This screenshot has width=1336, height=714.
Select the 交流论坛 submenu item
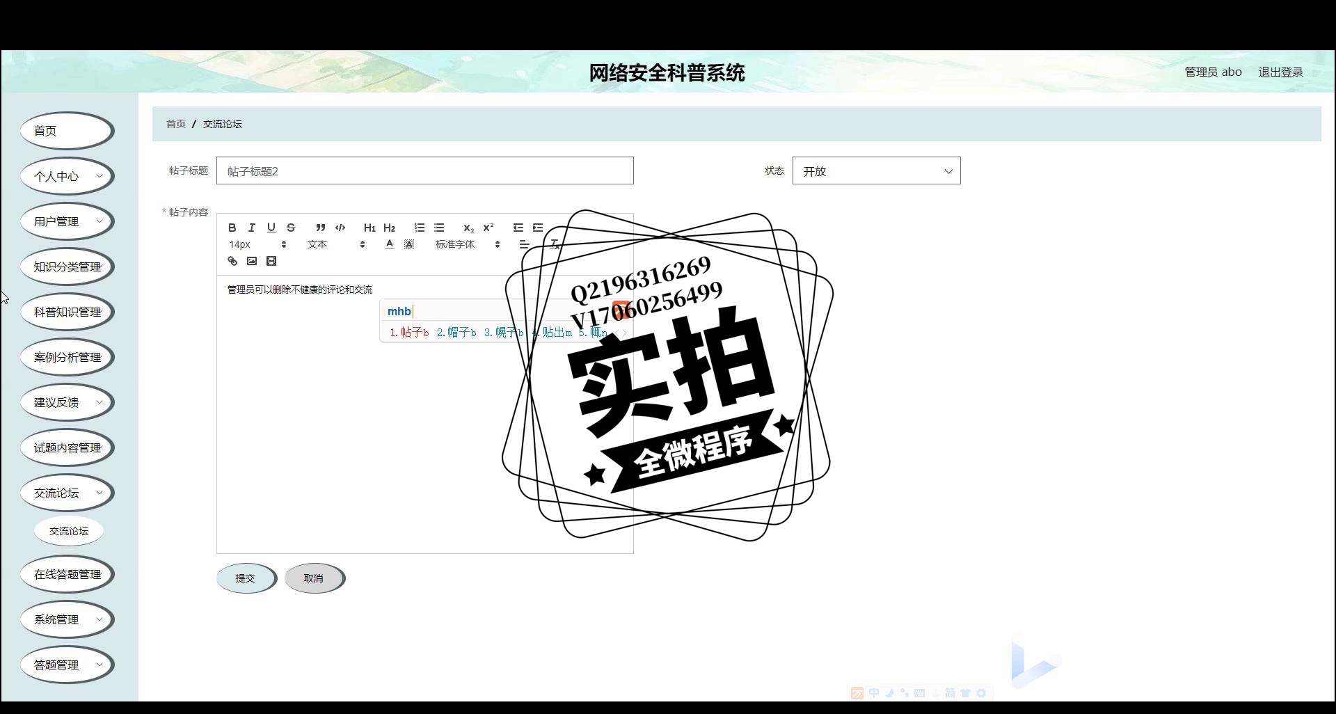(x=69, y=531)
